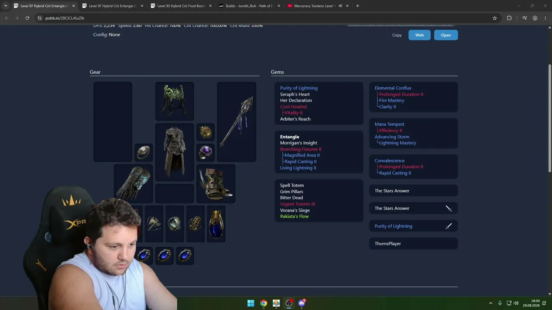Open a new browser tab

tap(358, 6)
